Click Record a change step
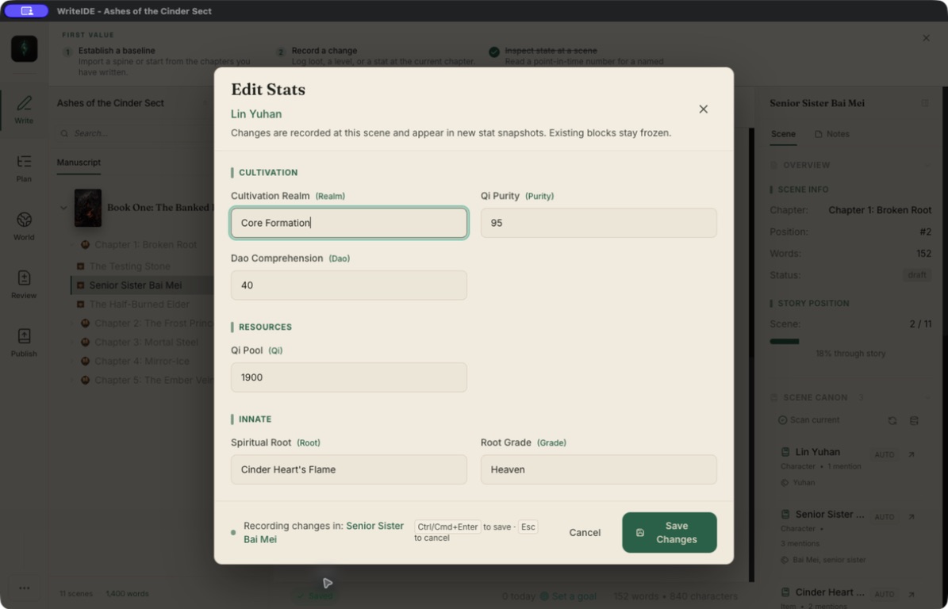This screenshot has height=609, width=948. [376, 56]
